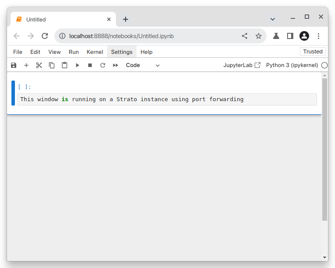Open the Edit menu
Viewport: 335px width, 268px height.
35,52
